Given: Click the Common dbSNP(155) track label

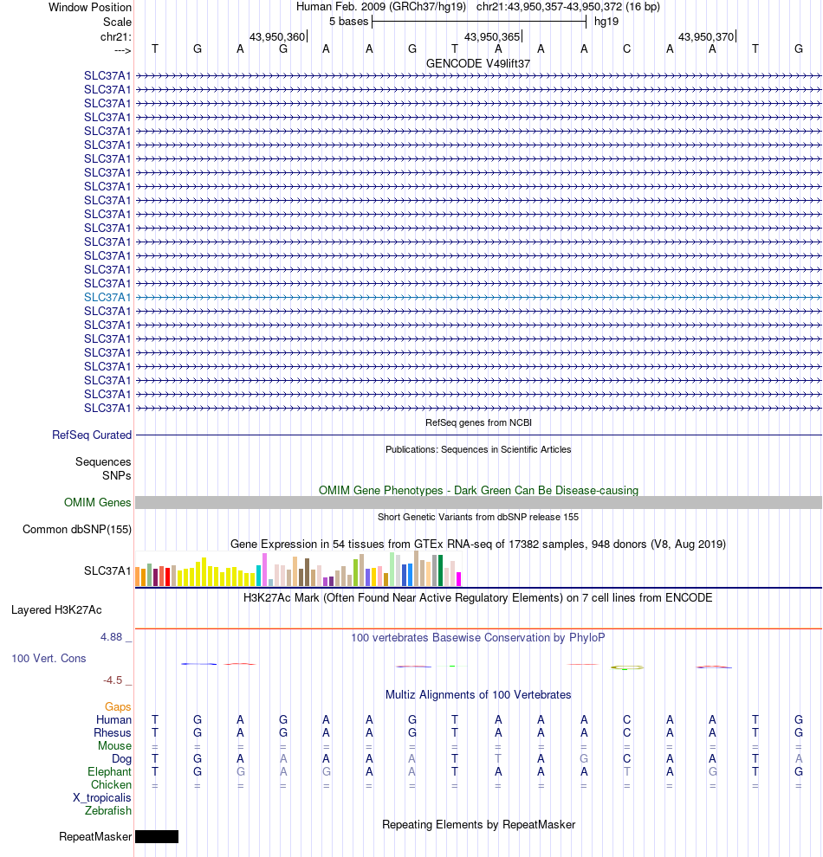Looking at the screenshot, I should coord(77,529).
